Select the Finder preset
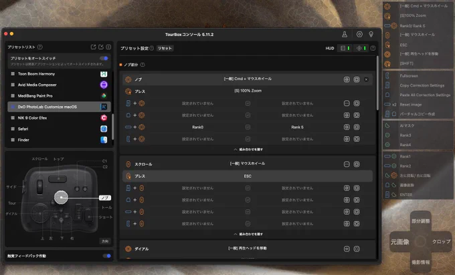The image size is (455, 275). coord(59,140)
